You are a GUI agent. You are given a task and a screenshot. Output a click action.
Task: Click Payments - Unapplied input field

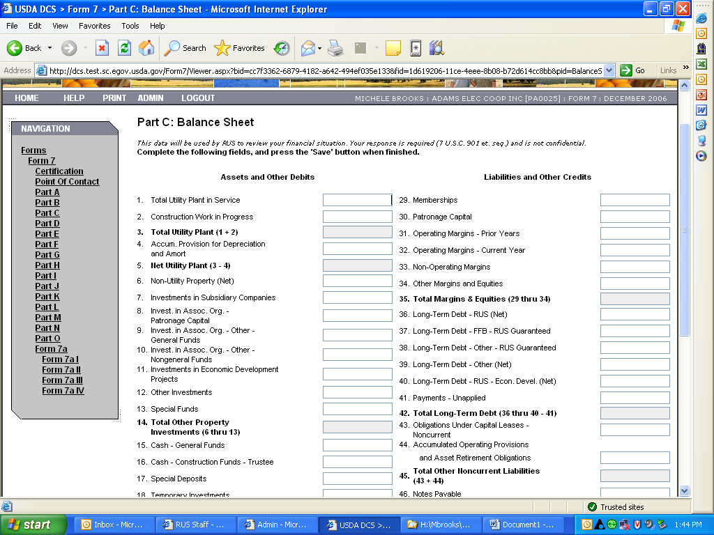(635, 398)
